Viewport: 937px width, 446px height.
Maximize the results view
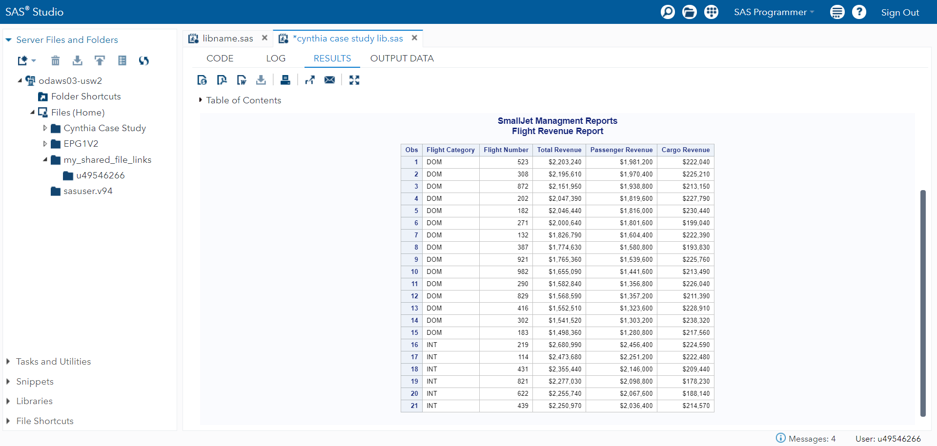pos(354,80)
